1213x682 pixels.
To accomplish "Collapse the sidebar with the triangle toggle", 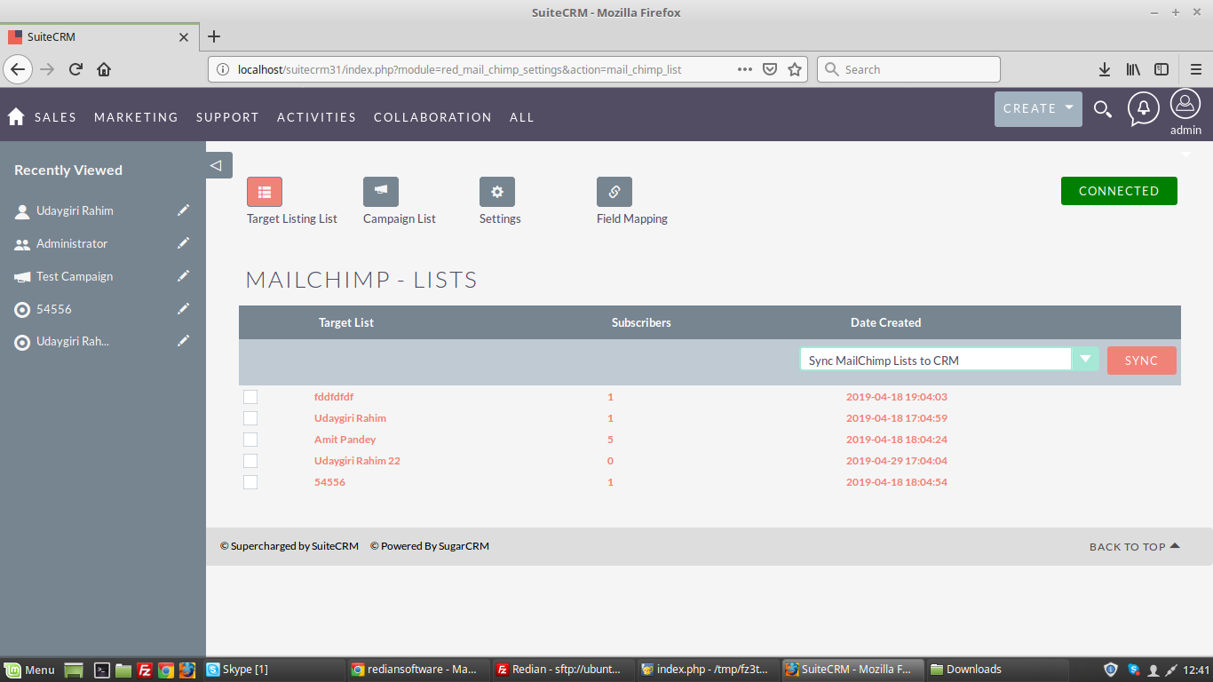I will 218,165.
